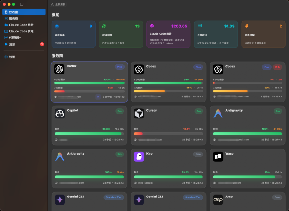The width and height of the screenshot is (289, 211).
Task: Click the green account icon on 在线账号 card
Action: pos(104,26)
